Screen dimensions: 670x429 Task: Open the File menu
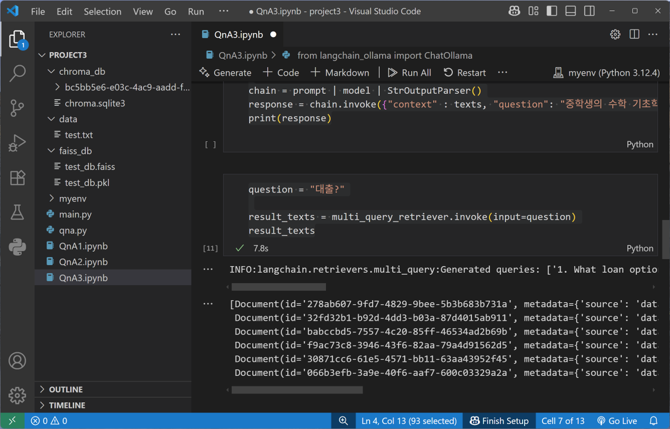(x=38, y=11)
